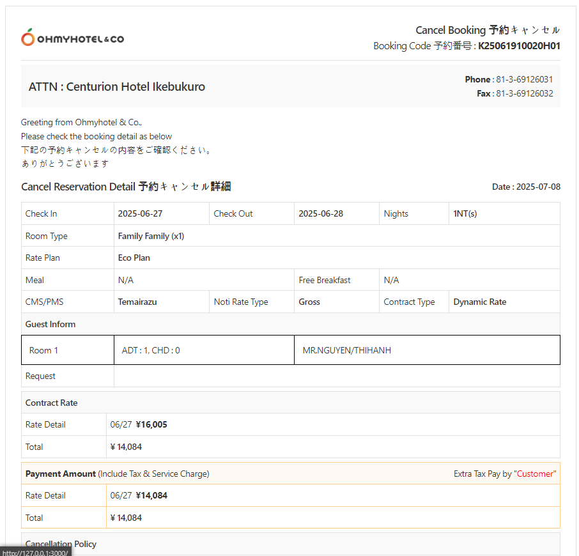Click the Cancellation Policy section header
The width and height of the screenshot is (579, 556).
[x=61, y=544]
